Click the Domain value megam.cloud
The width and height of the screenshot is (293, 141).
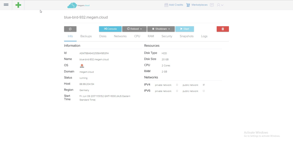[86, 72]
